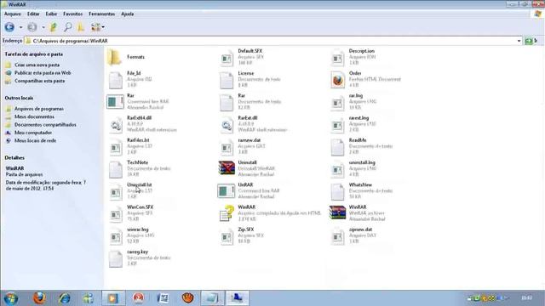Viewport: 545px width, 306px height.
Task: Select the WinRAR compiled HTML help icon
Action: [x=227, y=213]
